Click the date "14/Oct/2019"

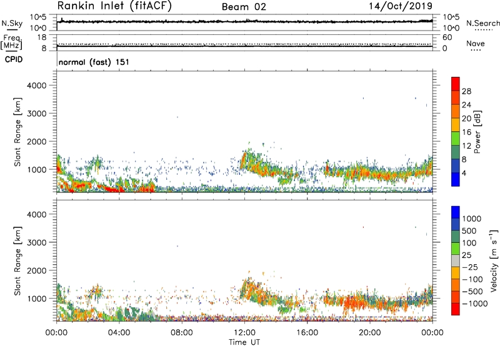(x=401, y=6)
